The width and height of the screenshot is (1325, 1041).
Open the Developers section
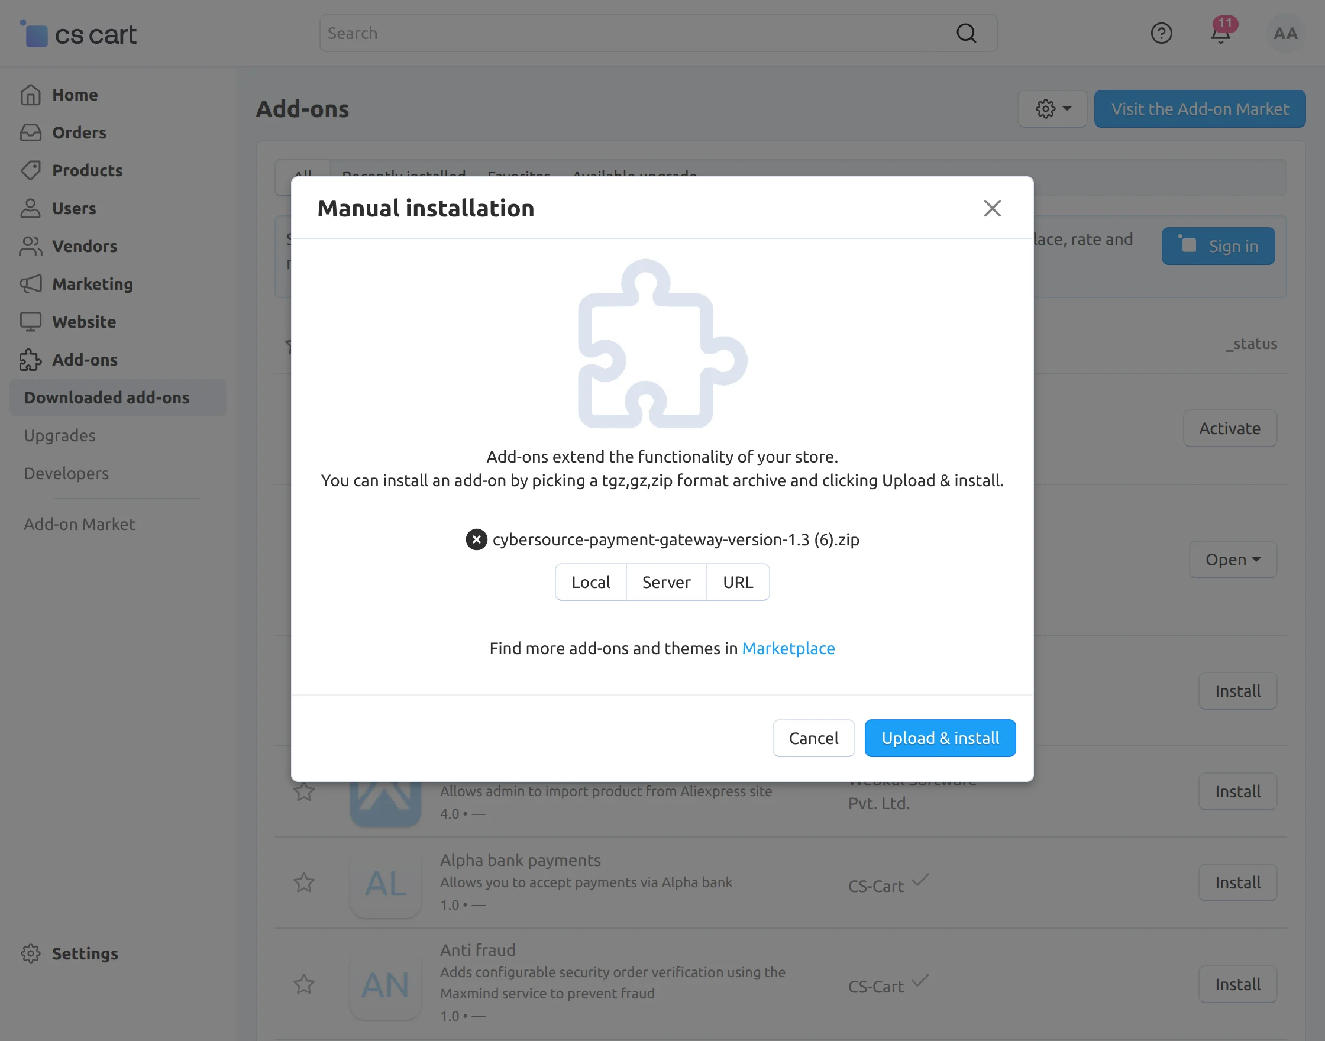(66, 473)
